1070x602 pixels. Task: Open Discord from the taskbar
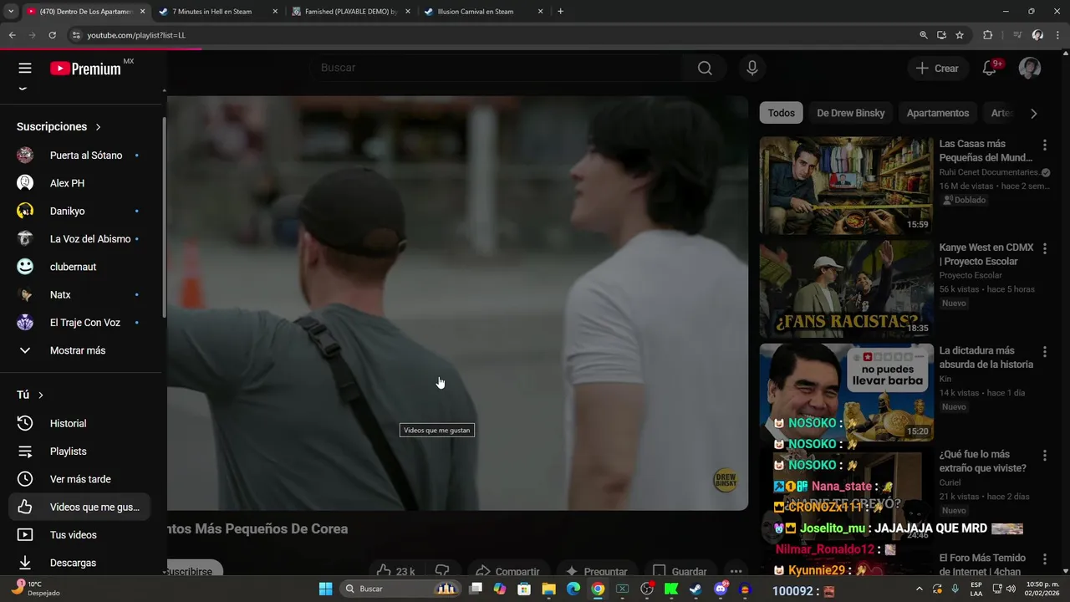[x=720, y=589]
